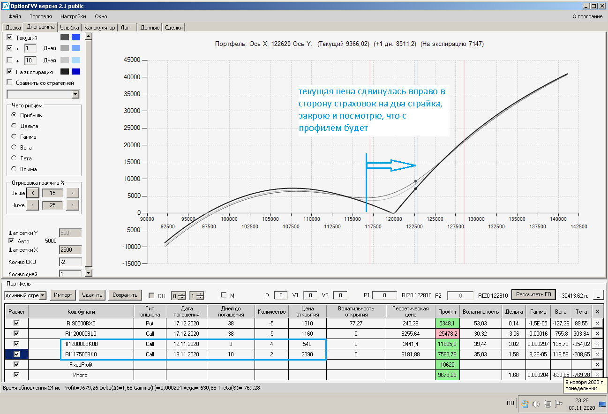Viewport: 608px width, 414px height.
Task: Click the blue color swatch for Текущий
Action: 75,37
